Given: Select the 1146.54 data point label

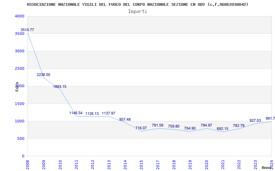Looking at the screenshot, I should (76, 113).
